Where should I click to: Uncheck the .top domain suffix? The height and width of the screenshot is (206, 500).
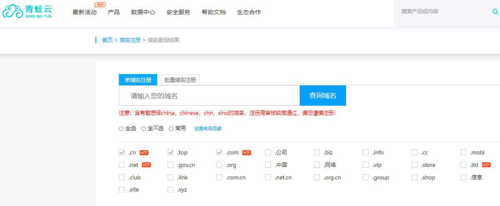171,153
